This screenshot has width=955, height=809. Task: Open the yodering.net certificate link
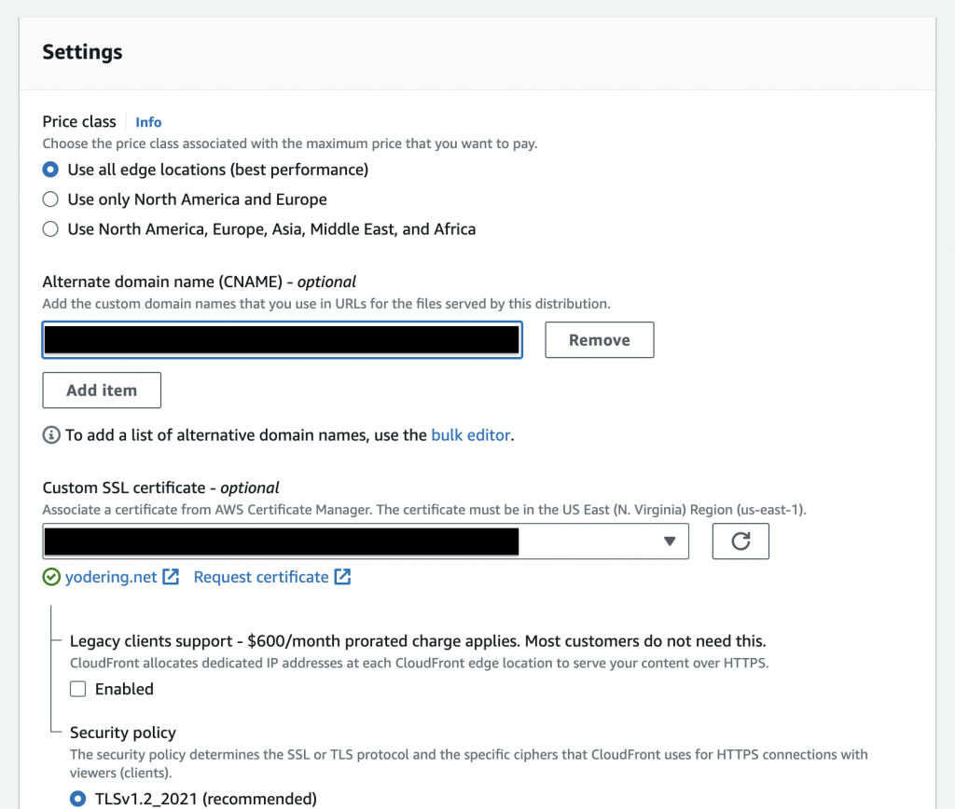pyautogui.click(x=111, y=578)
